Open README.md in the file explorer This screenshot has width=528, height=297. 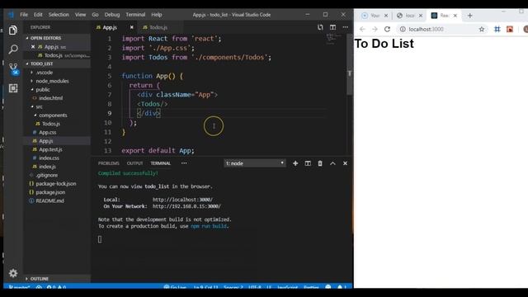(x=49, y=200)
